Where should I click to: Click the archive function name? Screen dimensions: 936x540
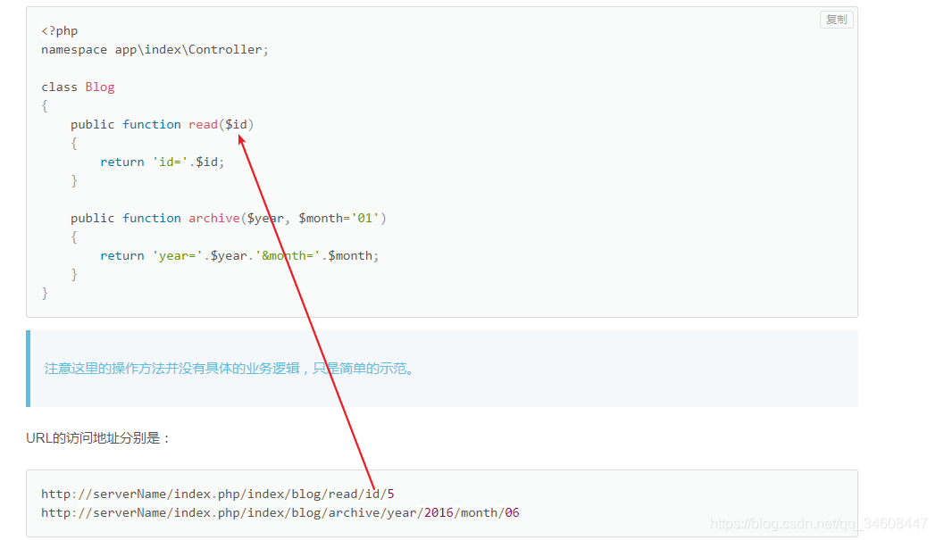(x=213, y=218)
